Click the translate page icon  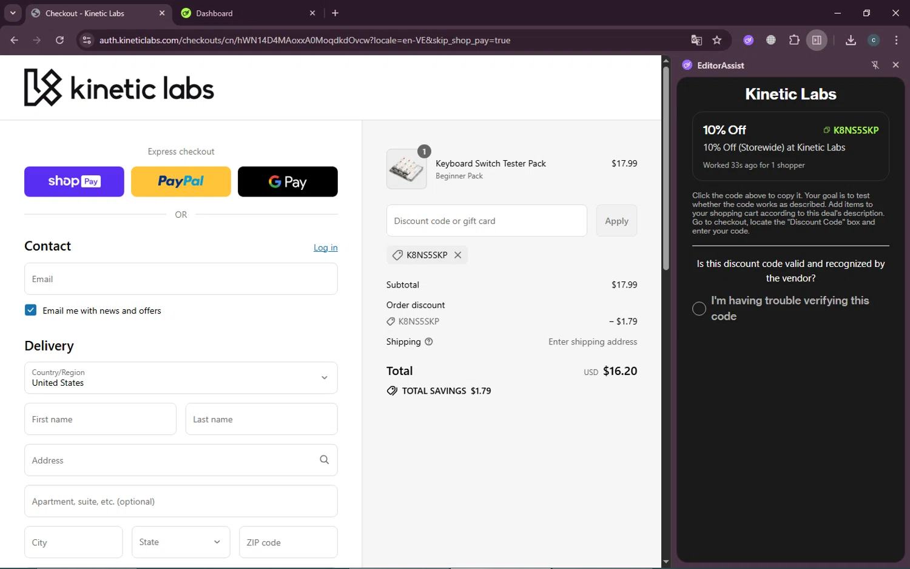coord(696,40)
